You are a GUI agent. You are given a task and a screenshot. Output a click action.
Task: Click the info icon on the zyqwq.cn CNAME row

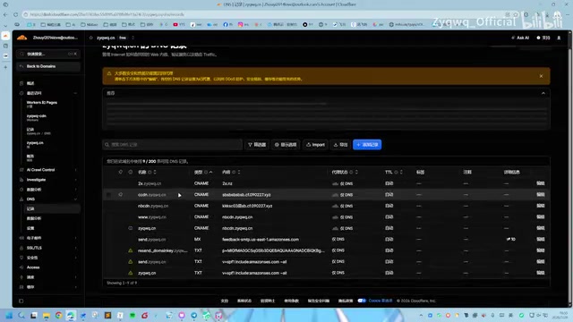point(131,228)
